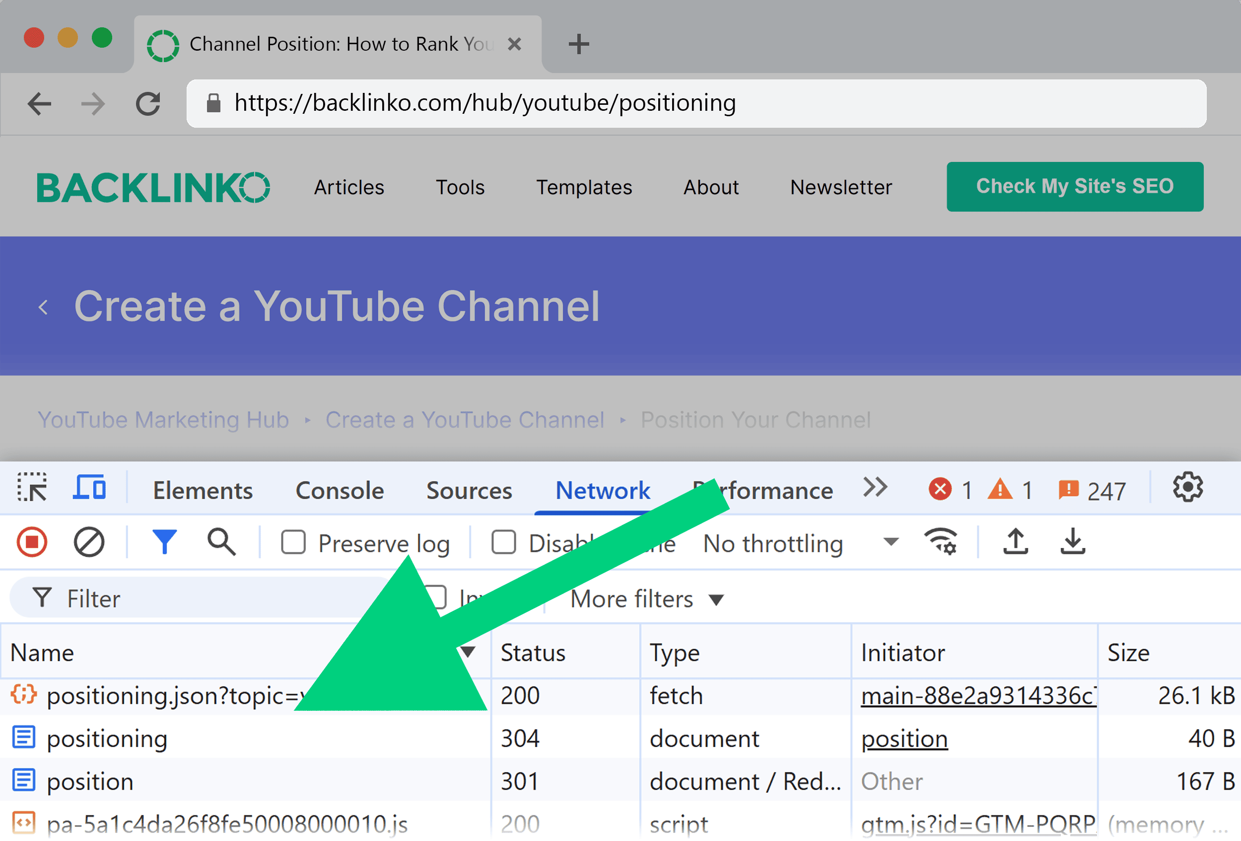The image size is (1241, 841).
Task: Enable Disable cache checkbox
Action: (503, 543)
